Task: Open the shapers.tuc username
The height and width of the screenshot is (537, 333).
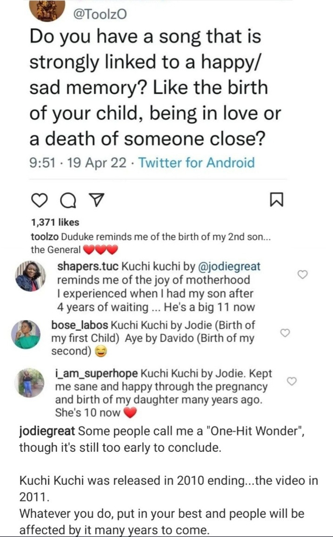Action: (88, 267)
